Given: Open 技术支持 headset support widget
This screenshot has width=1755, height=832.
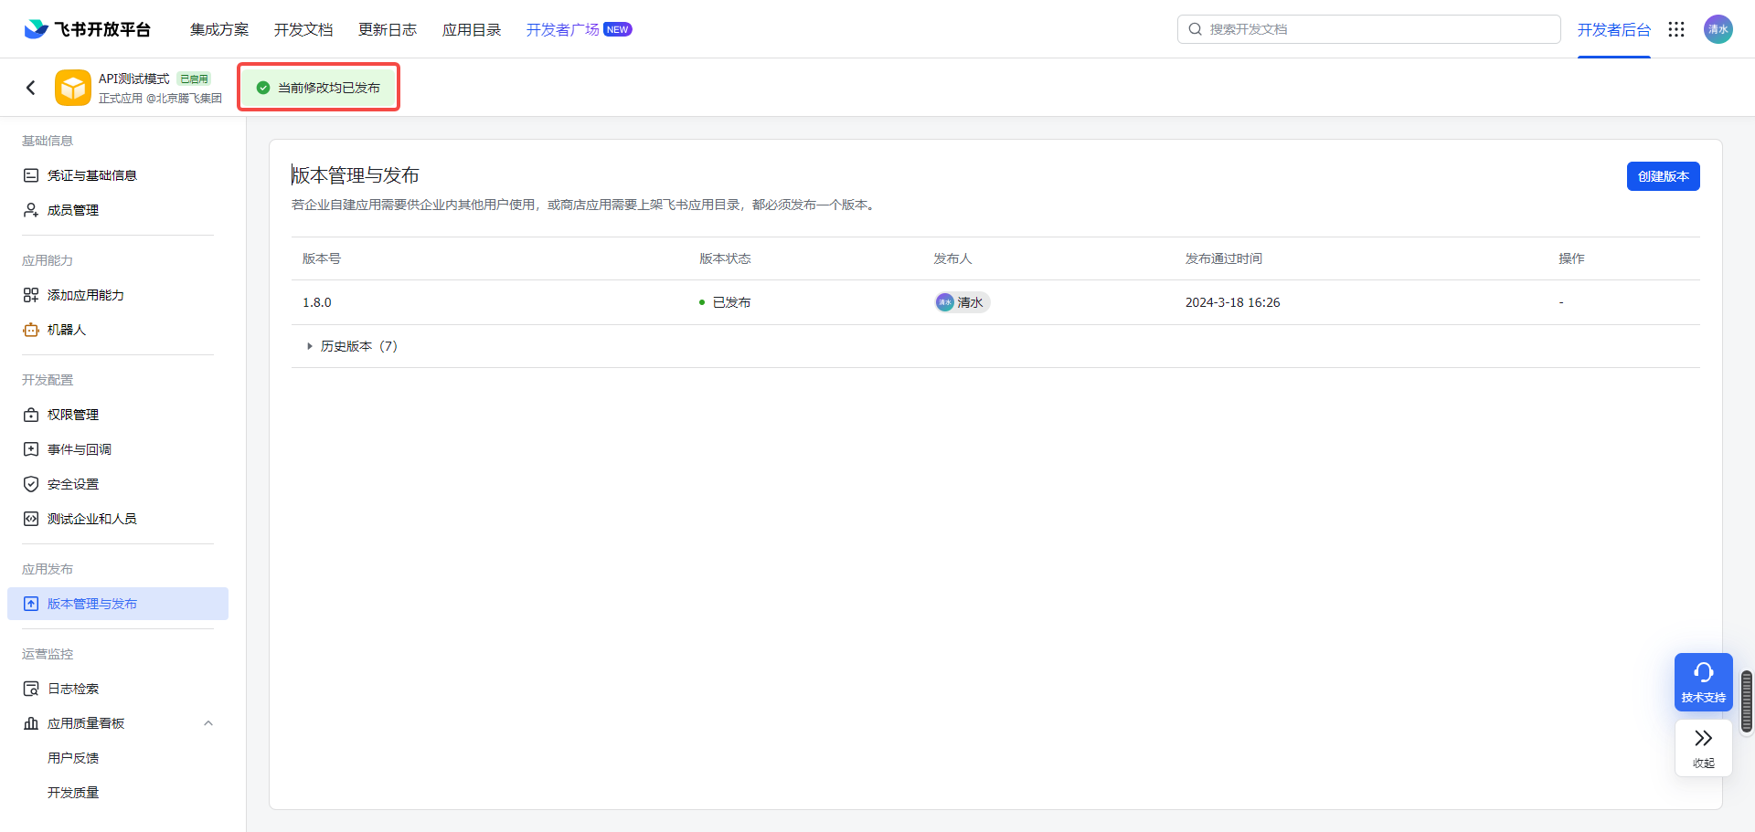Looking at the screenshot, I should tap(1703, 681).
